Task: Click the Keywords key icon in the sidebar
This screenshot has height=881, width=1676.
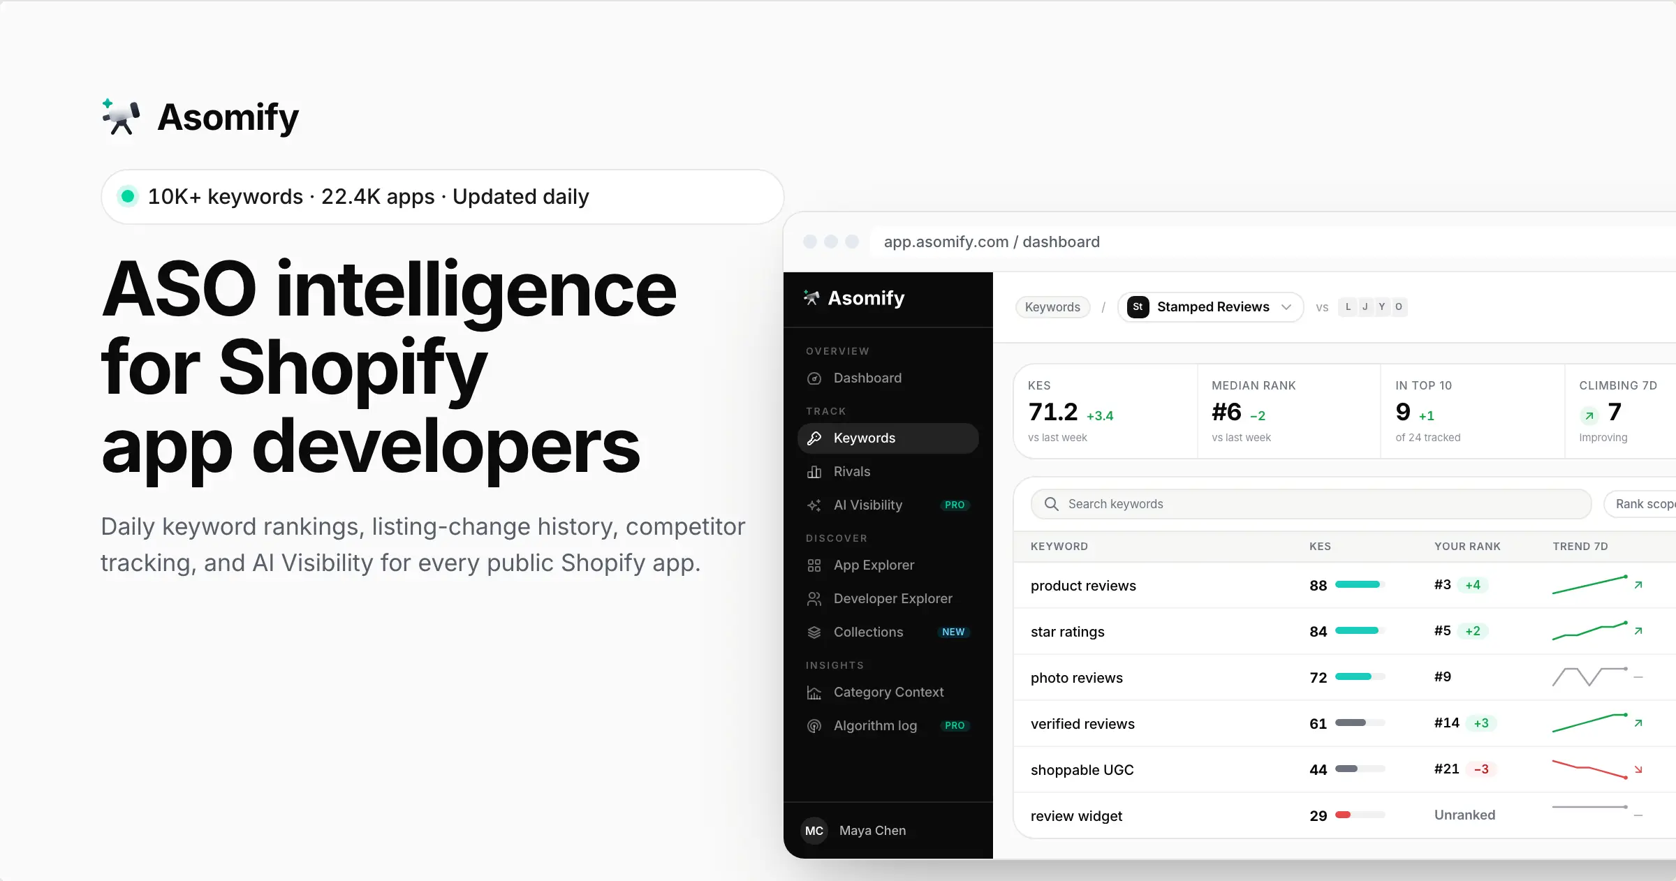Action: point(814,438)
